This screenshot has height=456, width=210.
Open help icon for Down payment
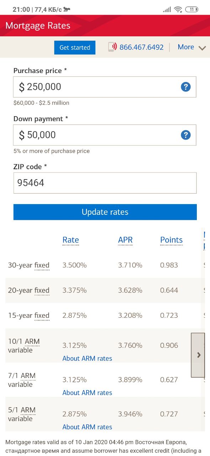click(x=186, y=135)
